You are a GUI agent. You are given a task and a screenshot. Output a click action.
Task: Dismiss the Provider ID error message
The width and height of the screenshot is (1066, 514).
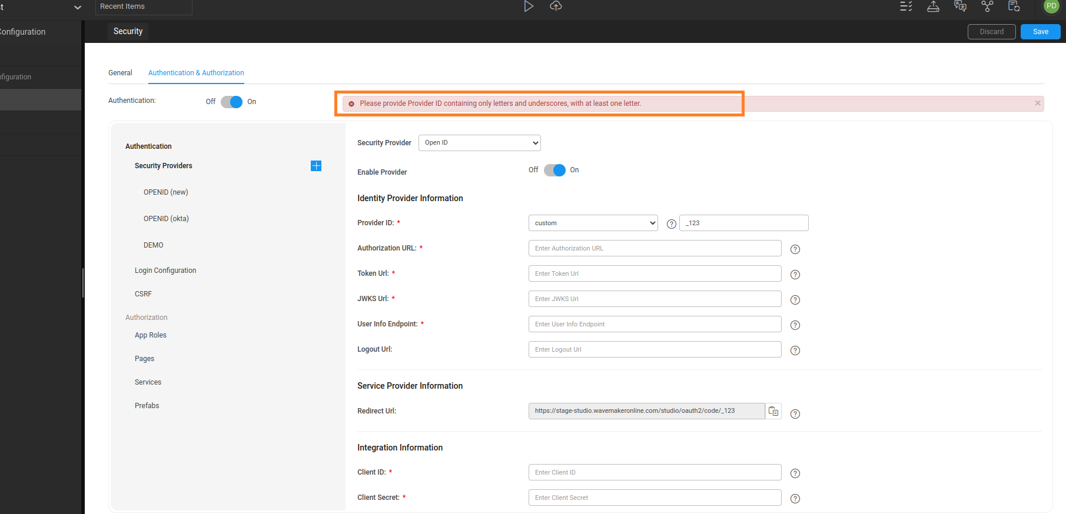(1037, 104)
